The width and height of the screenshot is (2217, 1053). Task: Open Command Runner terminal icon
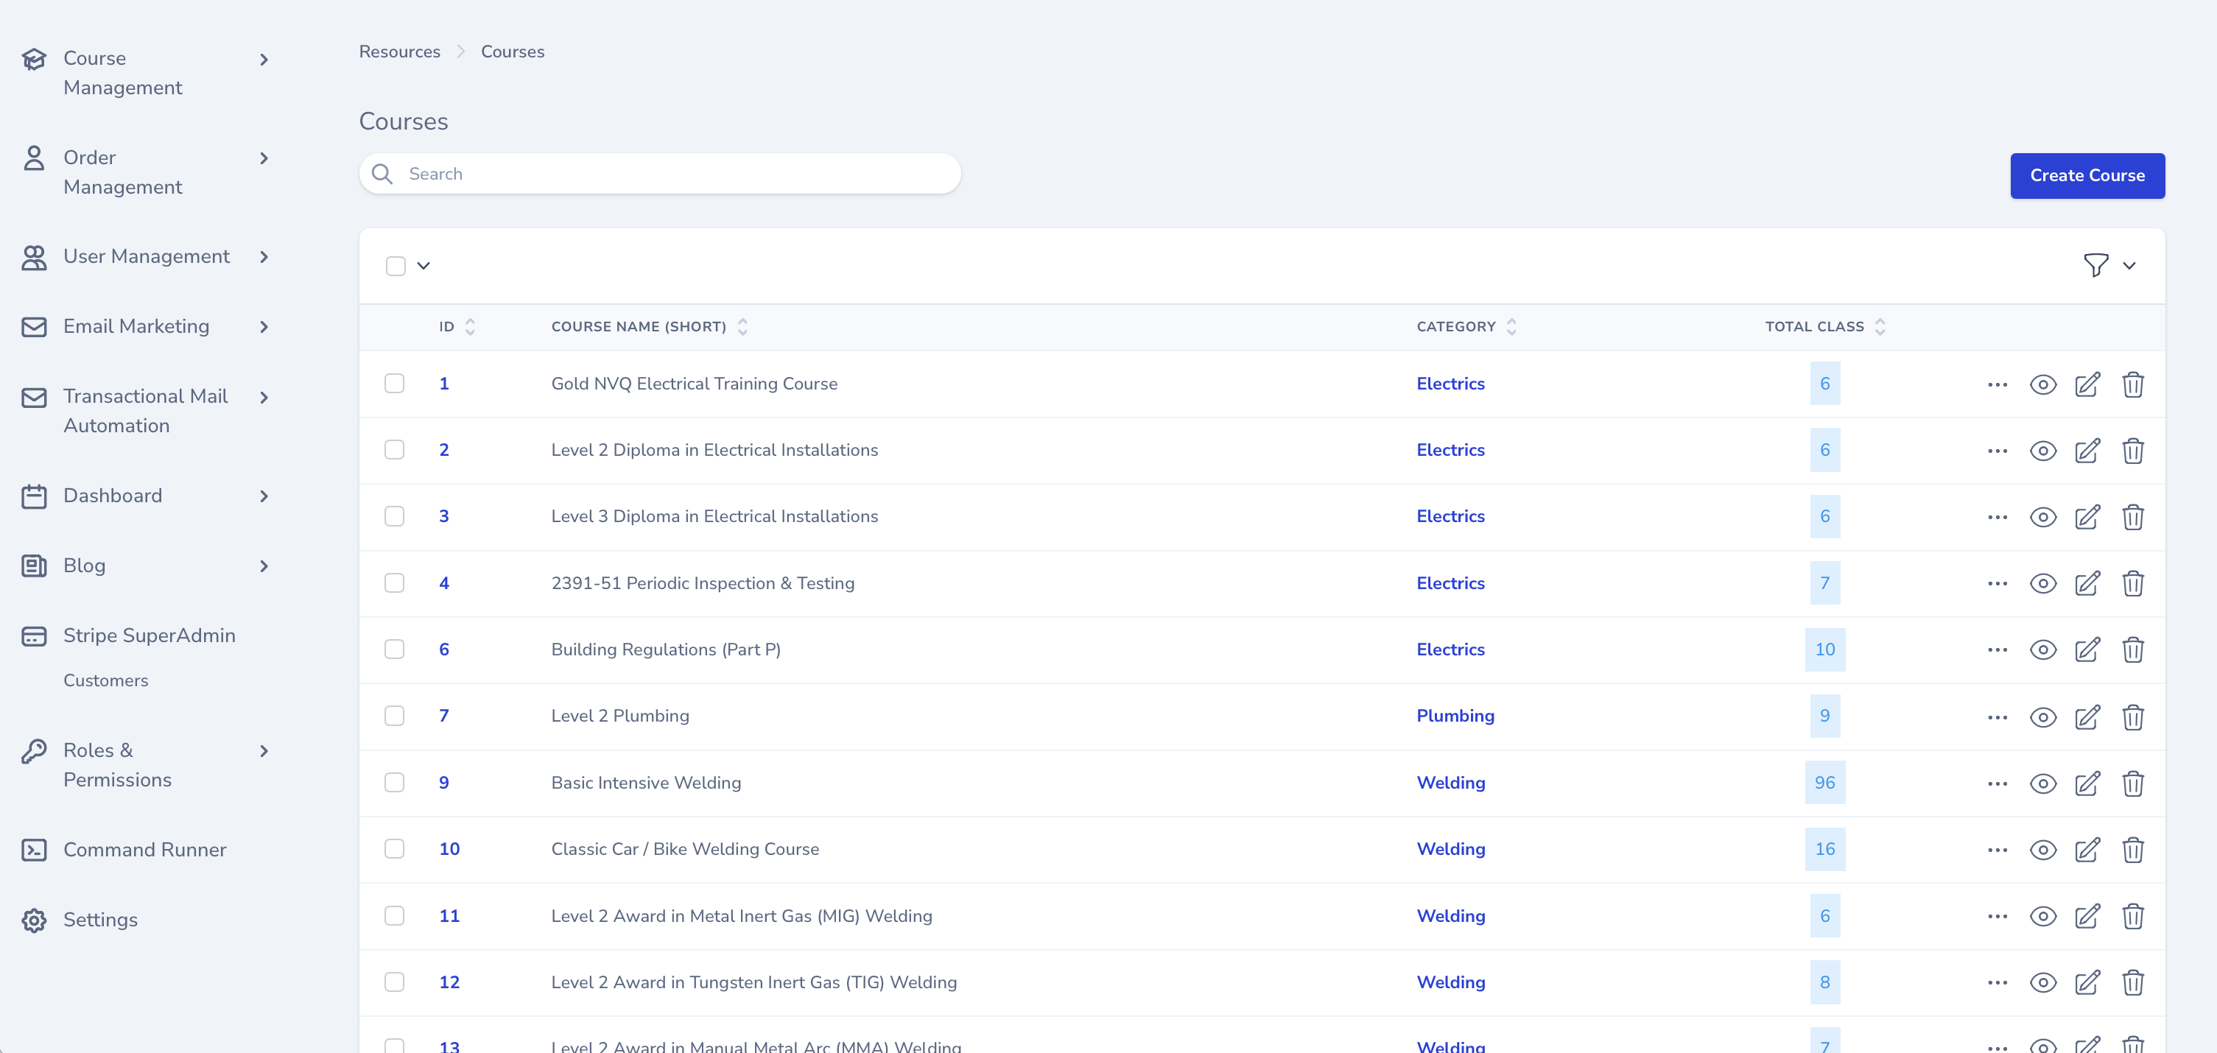[x=34, y=850]
